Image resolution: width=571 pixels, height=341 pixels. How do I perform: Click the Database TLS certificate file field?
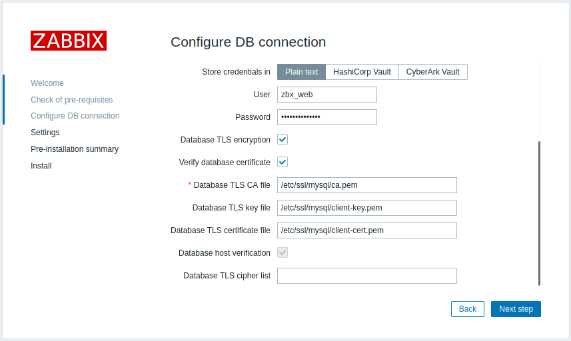(x=366, y=230)
